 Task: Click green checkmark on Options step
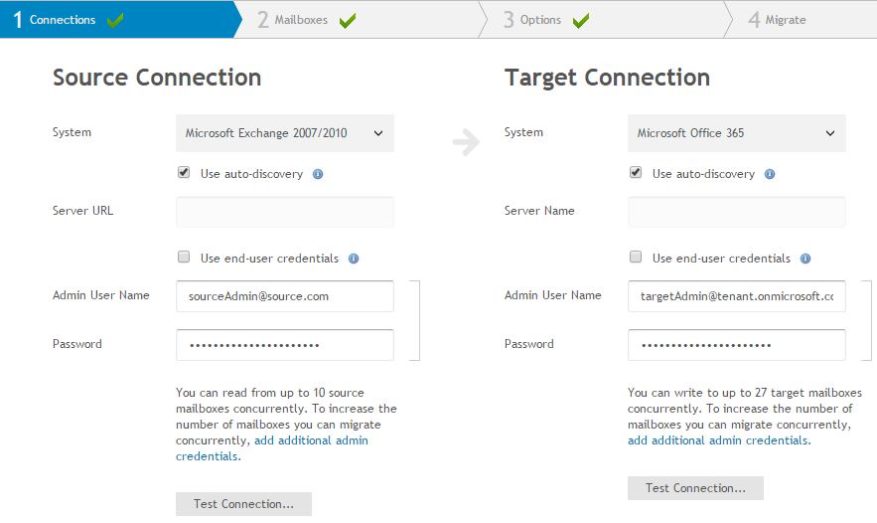581,20
